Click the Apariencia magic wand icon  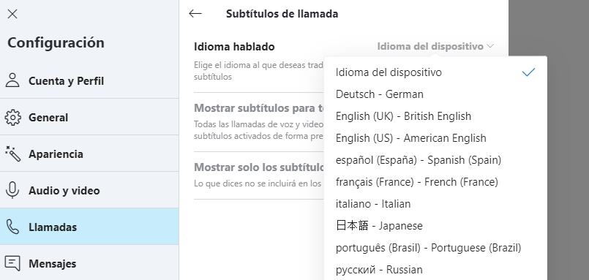pyautogui.click(x=12, y=154)
